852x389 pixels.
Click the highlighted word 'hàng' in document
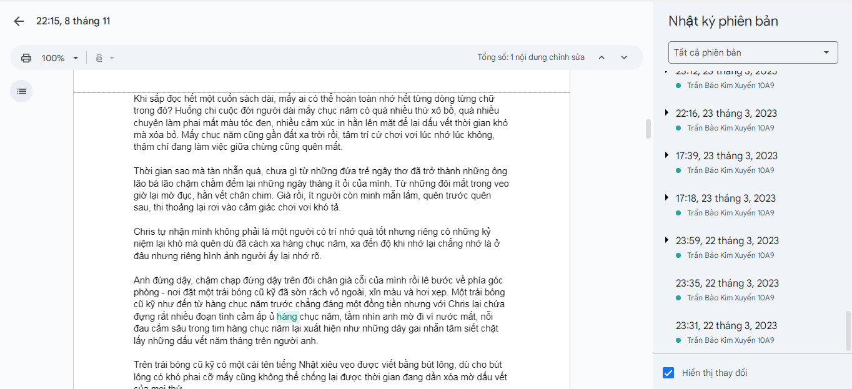pos(287,317)
